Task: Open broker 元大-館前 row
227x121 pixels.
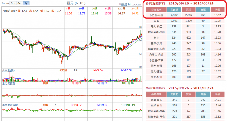Action: pos(156,71)
